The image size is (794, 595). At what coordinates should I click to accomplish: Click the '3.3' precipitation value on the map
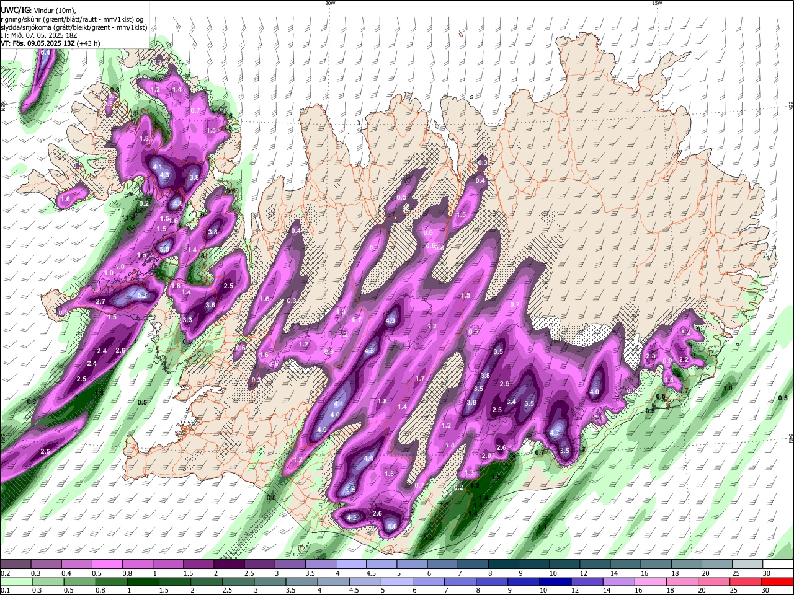(x=187, y=320)
